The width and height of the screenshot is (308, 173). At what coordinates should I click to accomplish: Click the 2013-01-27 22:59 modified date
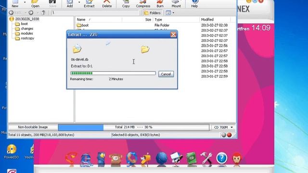(214, 76)
